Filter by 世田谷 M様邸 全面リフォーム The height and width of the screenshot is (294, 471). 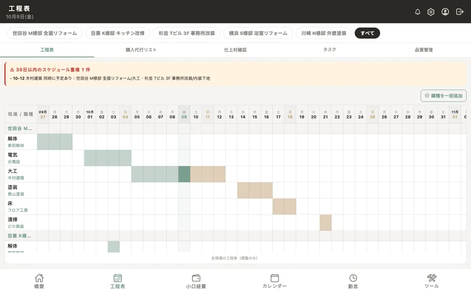point(44,33)
